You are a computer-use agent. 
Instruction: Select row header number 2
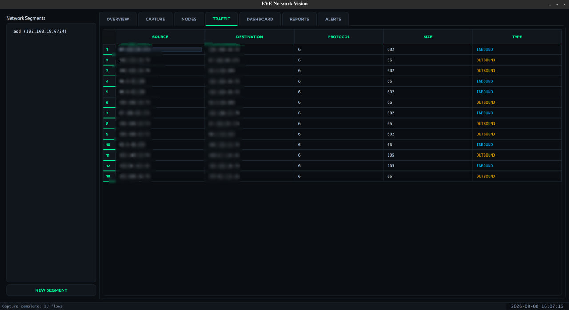click(109, 60)
